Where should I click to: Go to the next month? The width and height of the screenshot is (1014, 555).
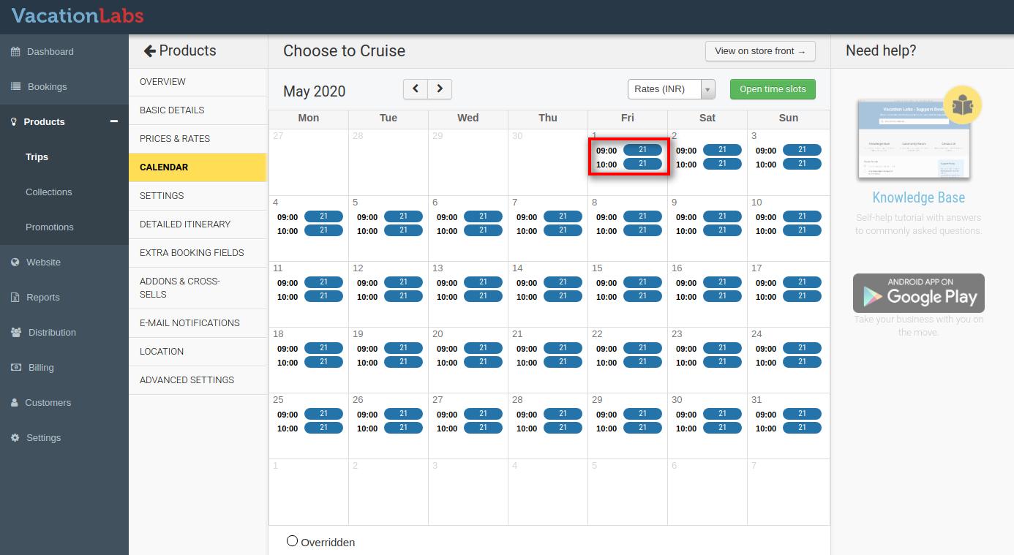pyautogui.click(x=440, y=89)
